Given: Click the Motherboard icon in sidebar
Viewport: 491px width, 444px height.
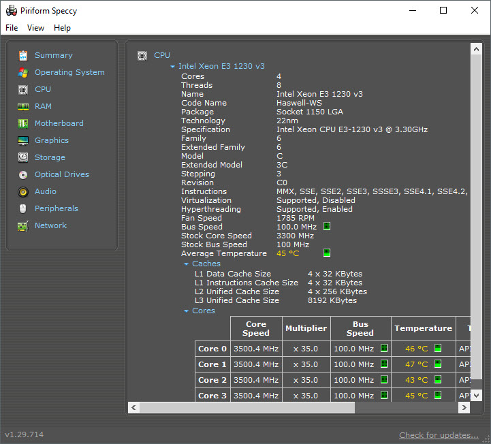Looking at the screenshot, I should tap(23, 123).
